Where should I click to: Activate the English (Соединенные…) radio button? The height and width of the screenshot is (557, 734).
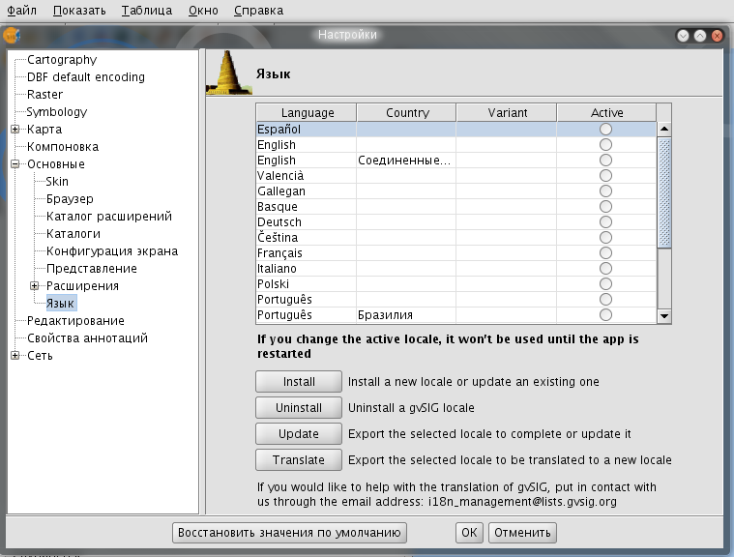[605, 161]
